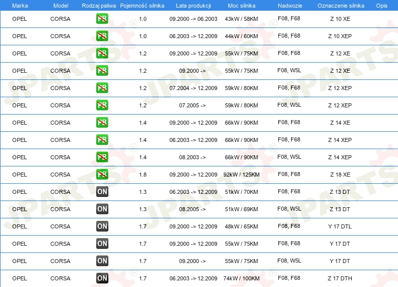Screen dimensions: 398x287
Task: Click the petrol icon in the Z 18 XE row
Action: pyautogui.click(x=102, y=175)
